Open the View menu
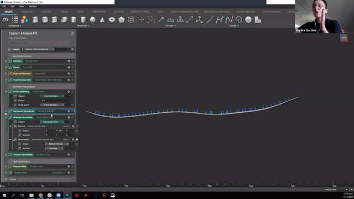The width and height of the screenshot is (354, 199). 22,6
